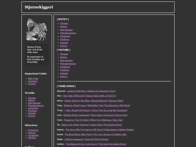Screen dimensions: 196x147
Task: Play Demon Mode (AVA x STILETO) link
Action: (x=101, y=96)
